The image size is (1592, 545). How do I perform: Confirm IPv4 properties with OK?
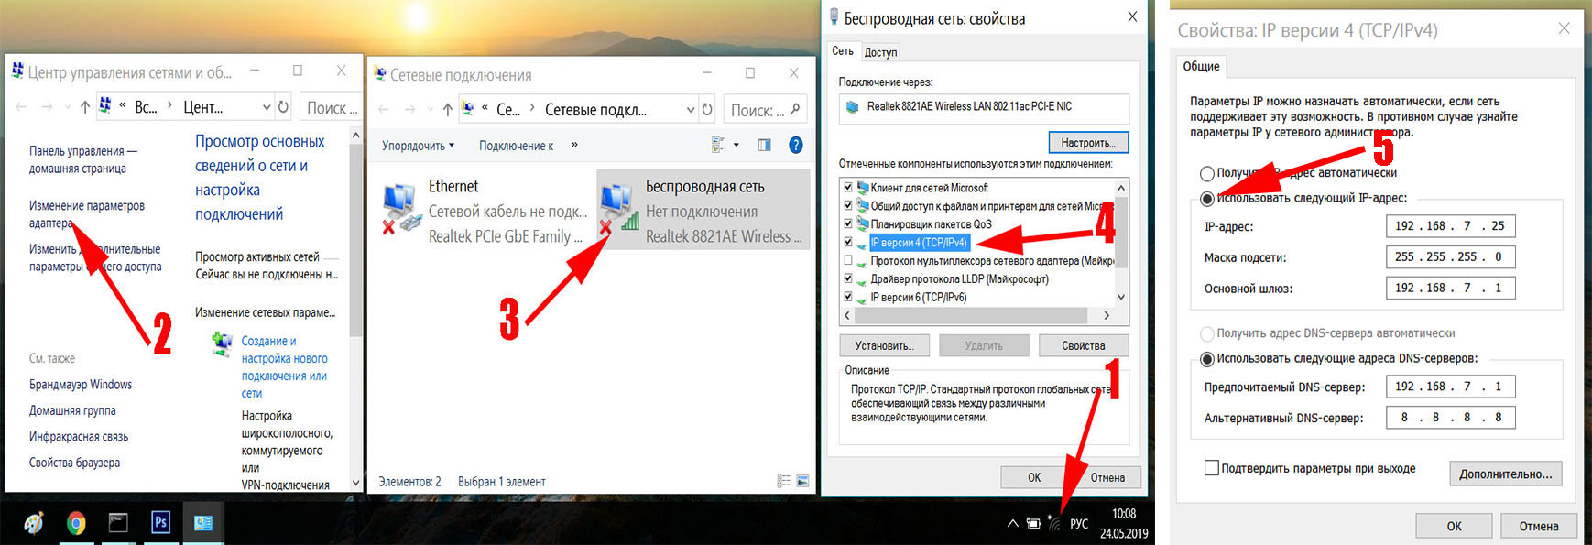[1454, 526]
